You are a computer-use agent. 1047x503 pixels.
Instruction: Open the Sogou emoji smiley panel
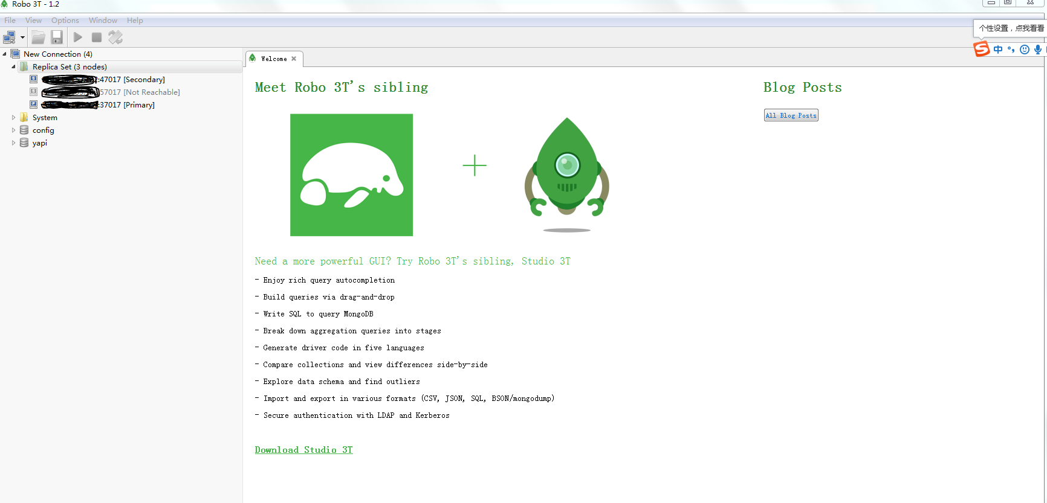coord(1025,50)
